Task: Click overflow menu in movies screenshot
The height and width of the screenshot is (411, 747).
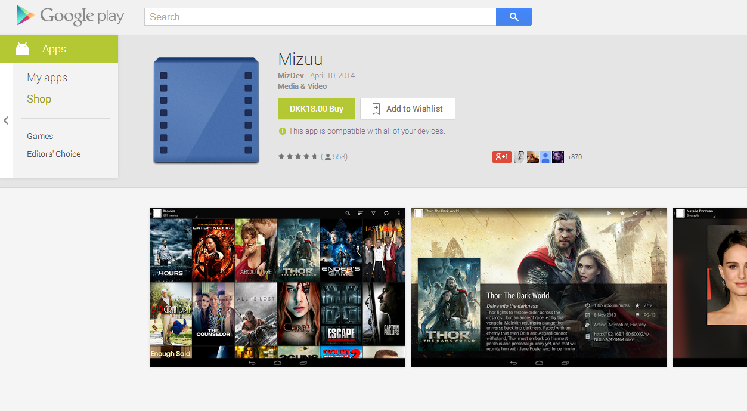Action: coord(399,213)
